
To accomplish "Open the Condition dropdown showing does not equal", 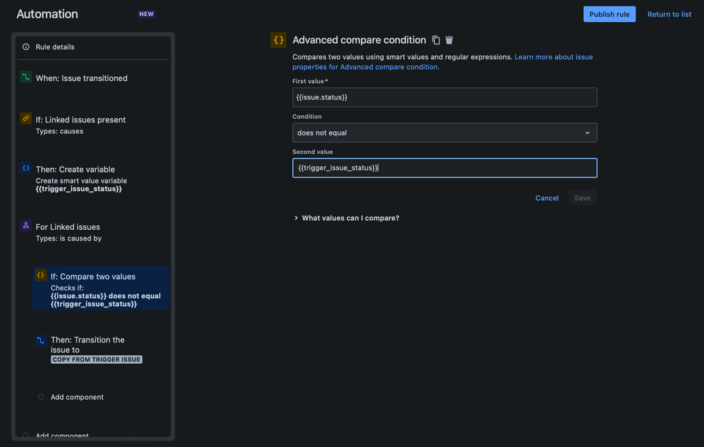I will point(445,133).
